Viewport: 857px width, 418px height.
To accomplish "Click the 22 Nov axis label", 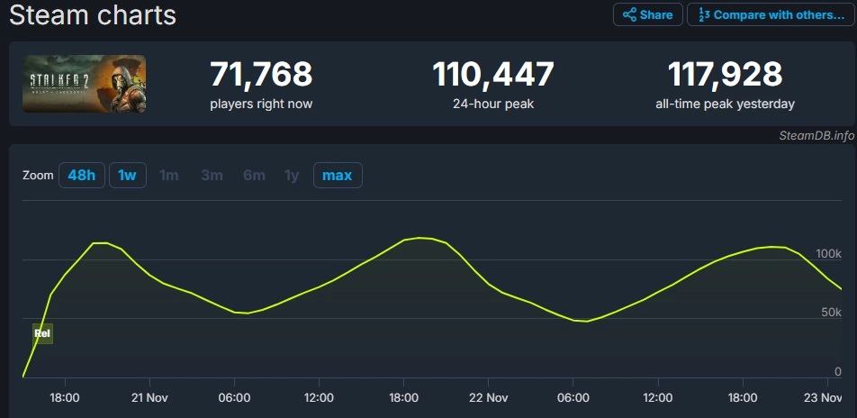I will pyautogui.click(x=488, y=397).
